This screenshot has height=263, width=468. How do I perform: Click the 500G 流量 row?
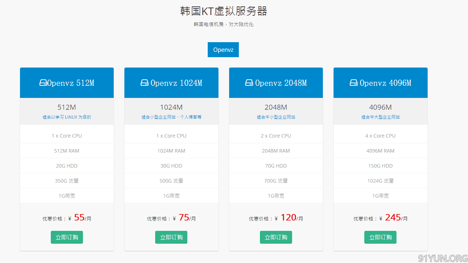(171, 181)
